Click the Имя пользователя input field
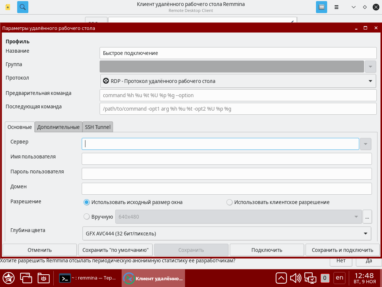This screenshot has width=382, height=287. (x=226, y=159)
